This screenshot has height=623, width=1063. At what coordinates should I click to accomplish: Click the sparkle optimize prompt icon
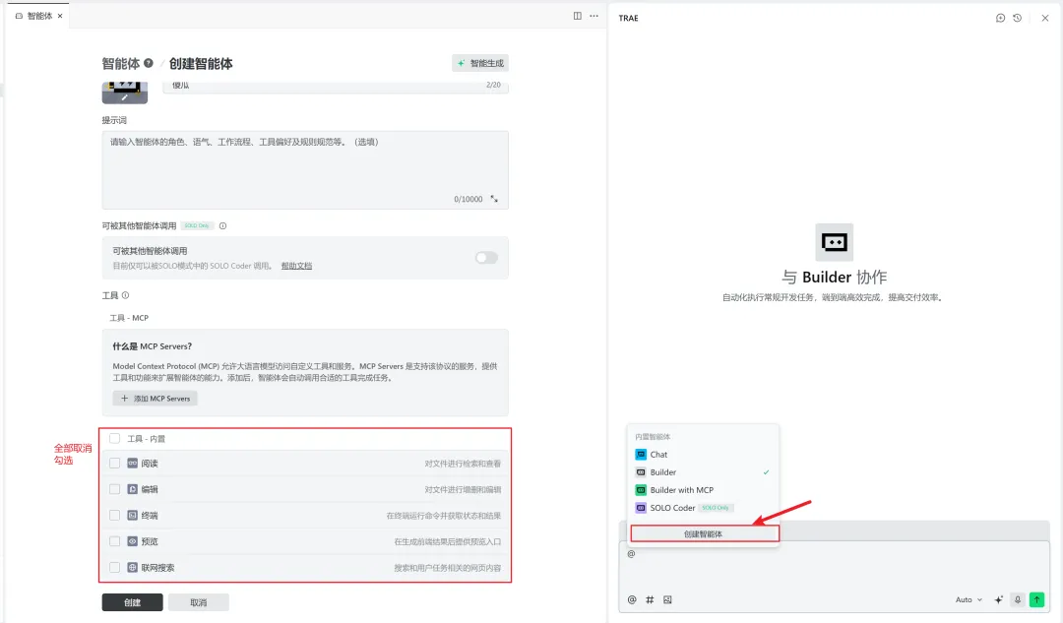(999, 600)
